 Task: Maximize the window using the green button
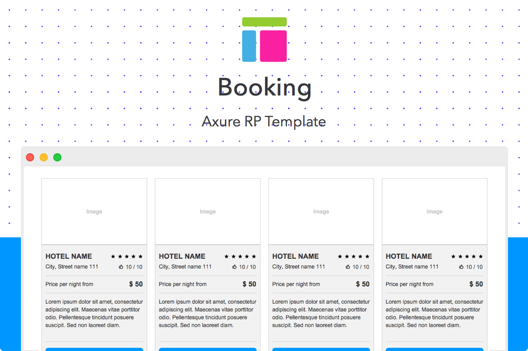tap(57, 157)
